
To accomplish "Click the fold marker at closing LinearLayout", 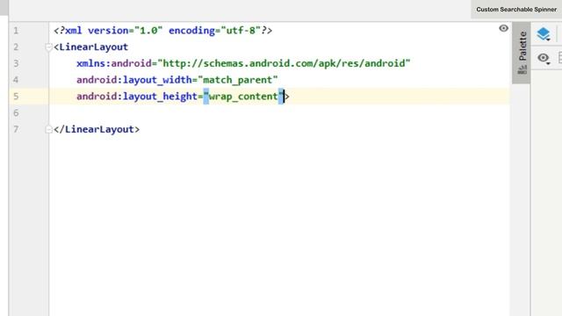I will (49, 129).
